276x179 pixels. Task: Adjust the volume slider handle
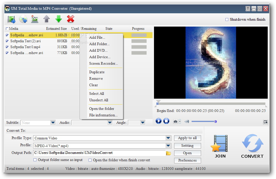tap(215, 121)
